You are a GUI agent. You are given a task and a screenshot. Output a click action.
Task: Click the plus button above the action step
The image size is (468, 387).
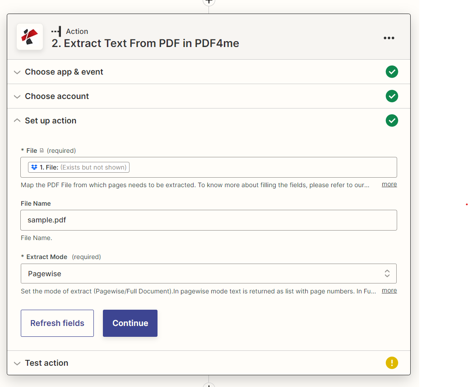[x=209, y=1]
